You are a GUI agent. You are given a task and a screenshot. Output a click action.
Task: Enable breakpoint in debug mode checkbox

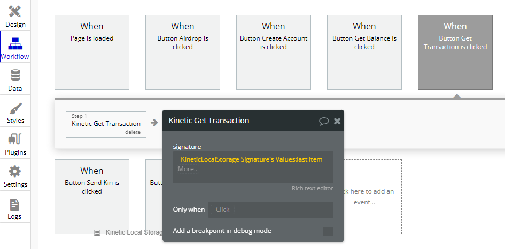pyautogui.click(x=328, y=231)
